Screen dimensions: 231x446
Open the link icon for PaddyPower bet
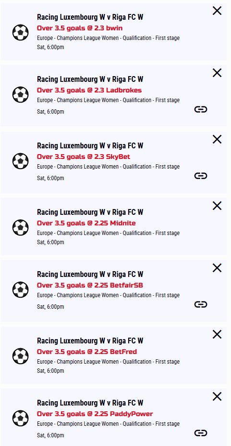click(x=201, y=433)
